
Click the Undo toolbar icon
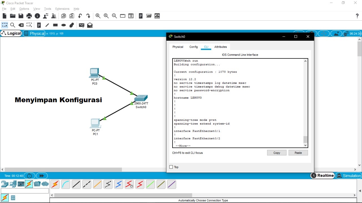(80, 16)
